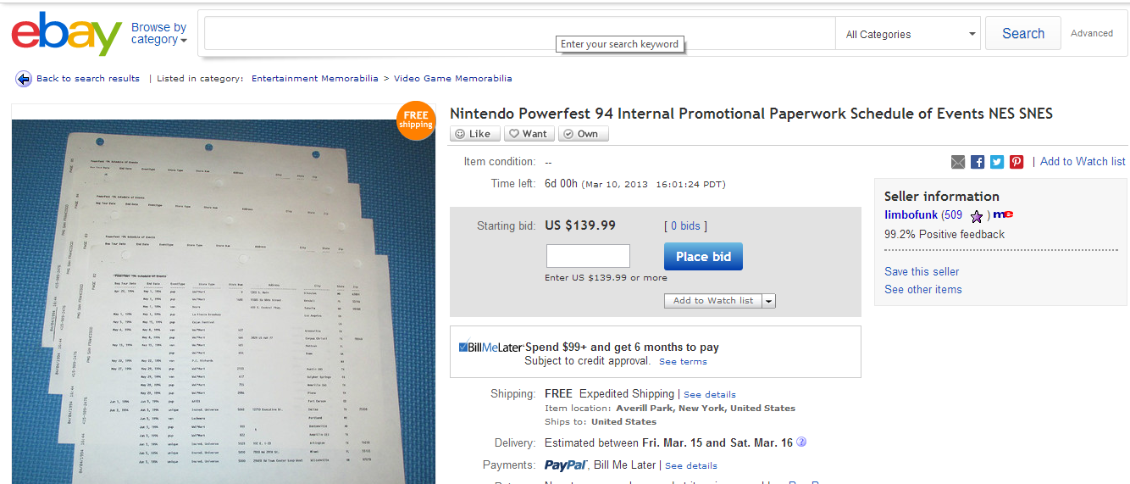Click Add to Watch list link near share icons
Image resolution: width=1130 pixels, height=484 pixels.
pos(1083,162)
